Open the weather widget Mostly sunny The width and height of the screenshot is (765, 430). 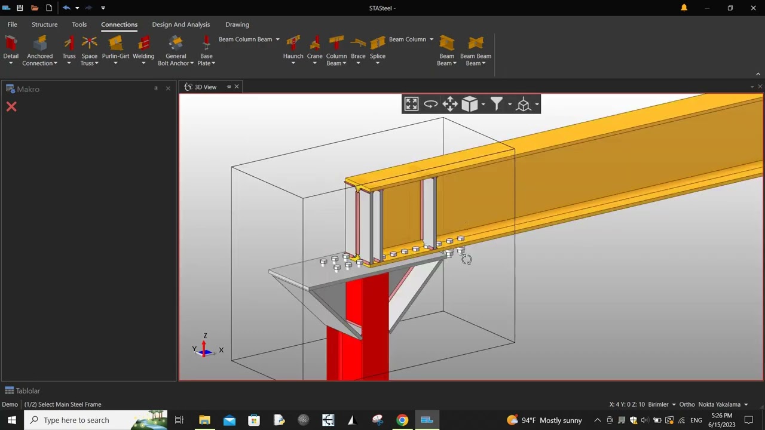pos(544,420)
